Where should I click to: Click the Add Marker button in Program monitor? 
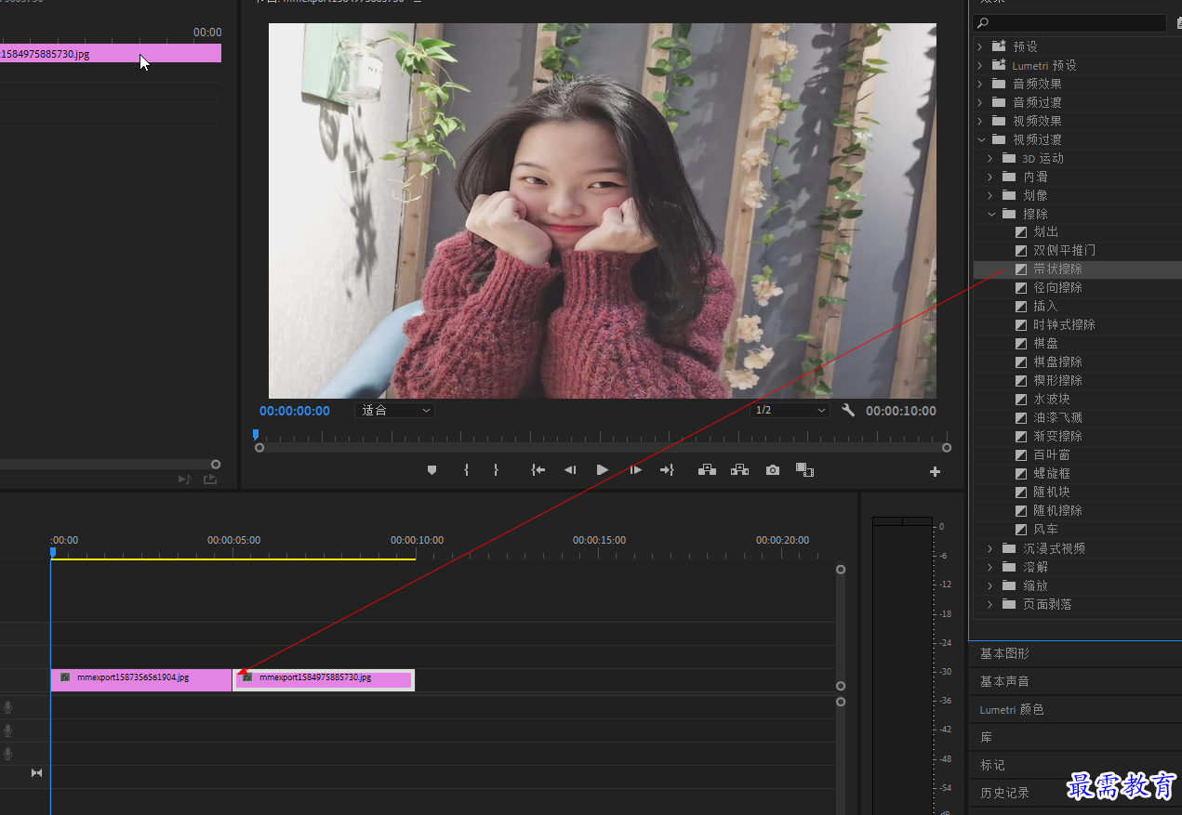tap(432, 470)
